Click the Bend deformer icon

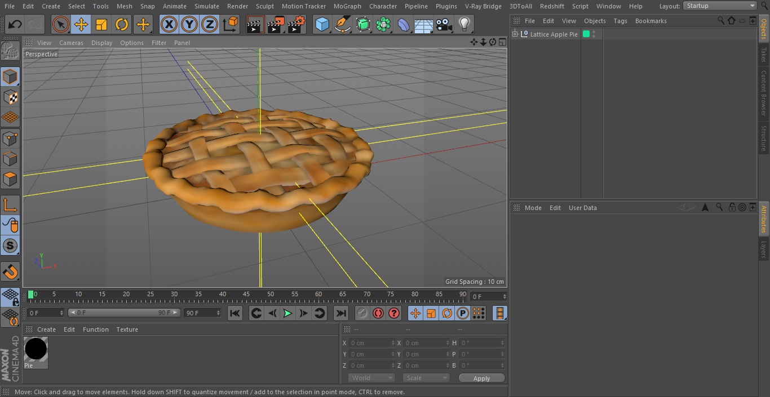click(x=404, y=25)
